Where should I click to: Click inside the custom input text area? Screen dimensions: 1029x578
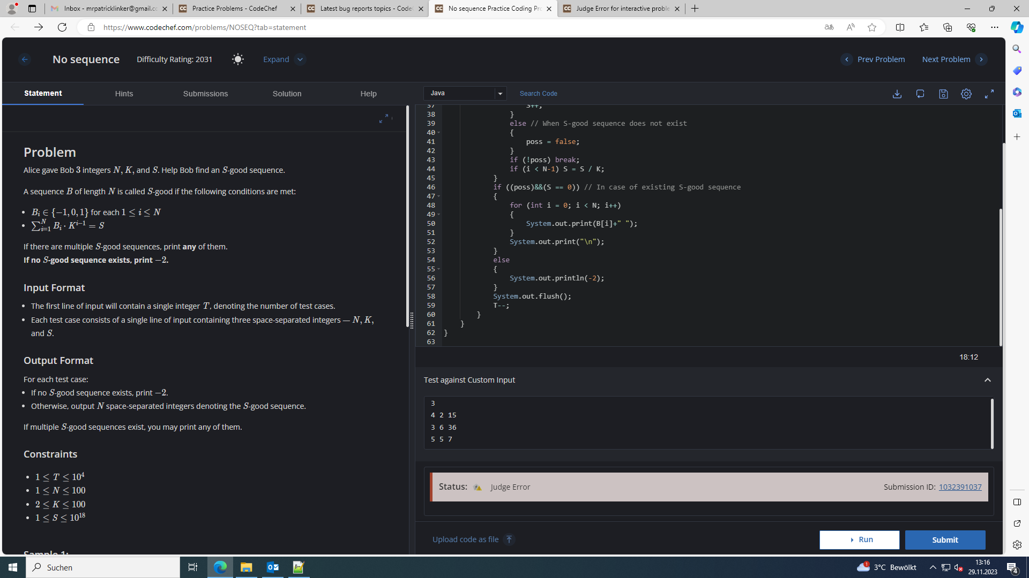click(697, 423)
